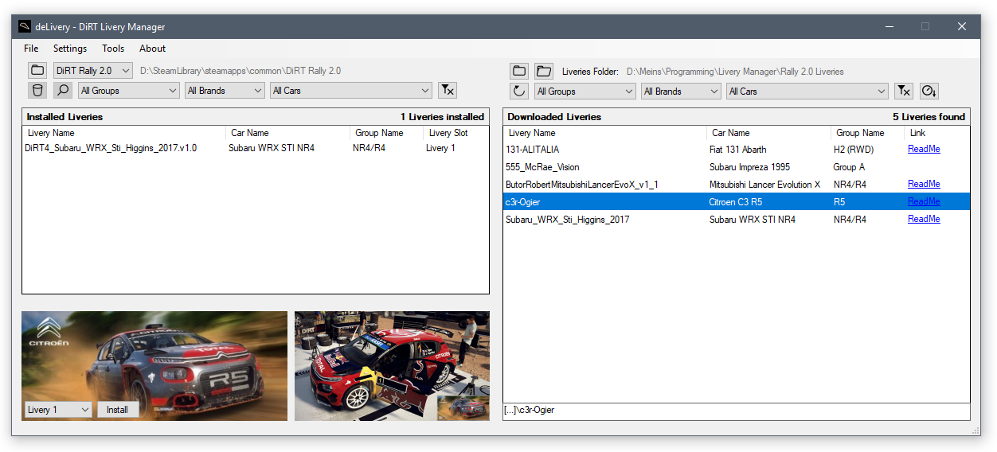Open All Groups dropdown for downloaded liveries
997x452 pixels.
pyautogui.click(x=585, y=92)
